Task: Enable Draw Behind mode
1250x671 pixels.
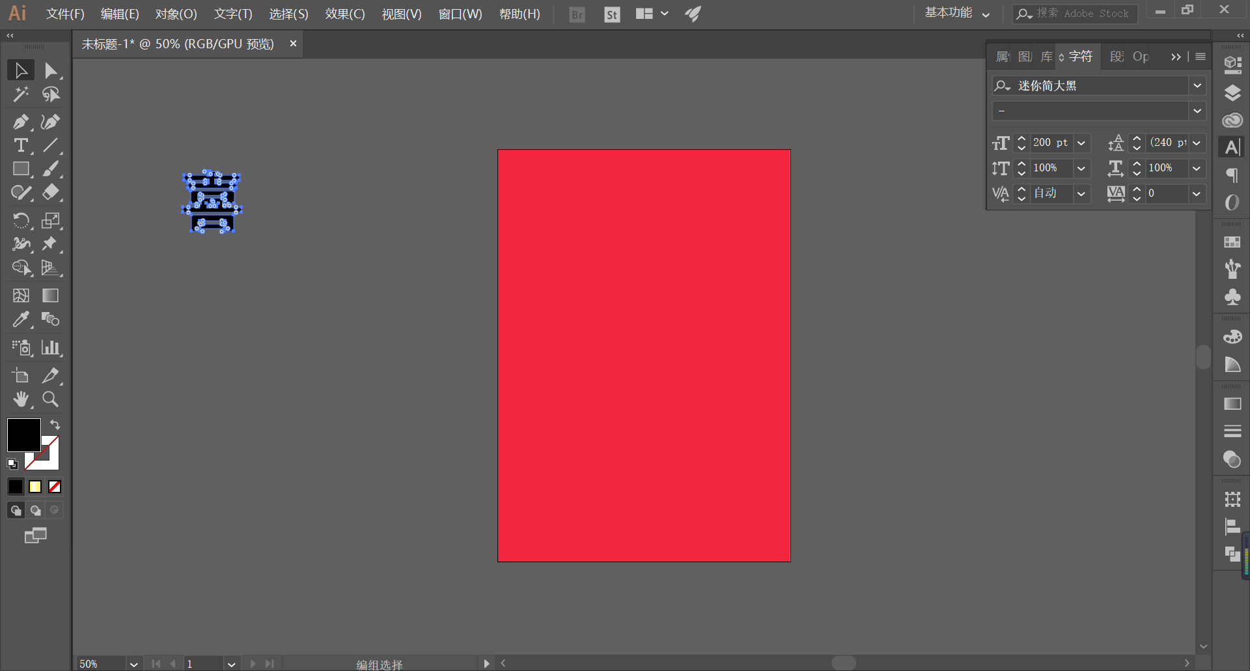Action: (x=35, y=510)
